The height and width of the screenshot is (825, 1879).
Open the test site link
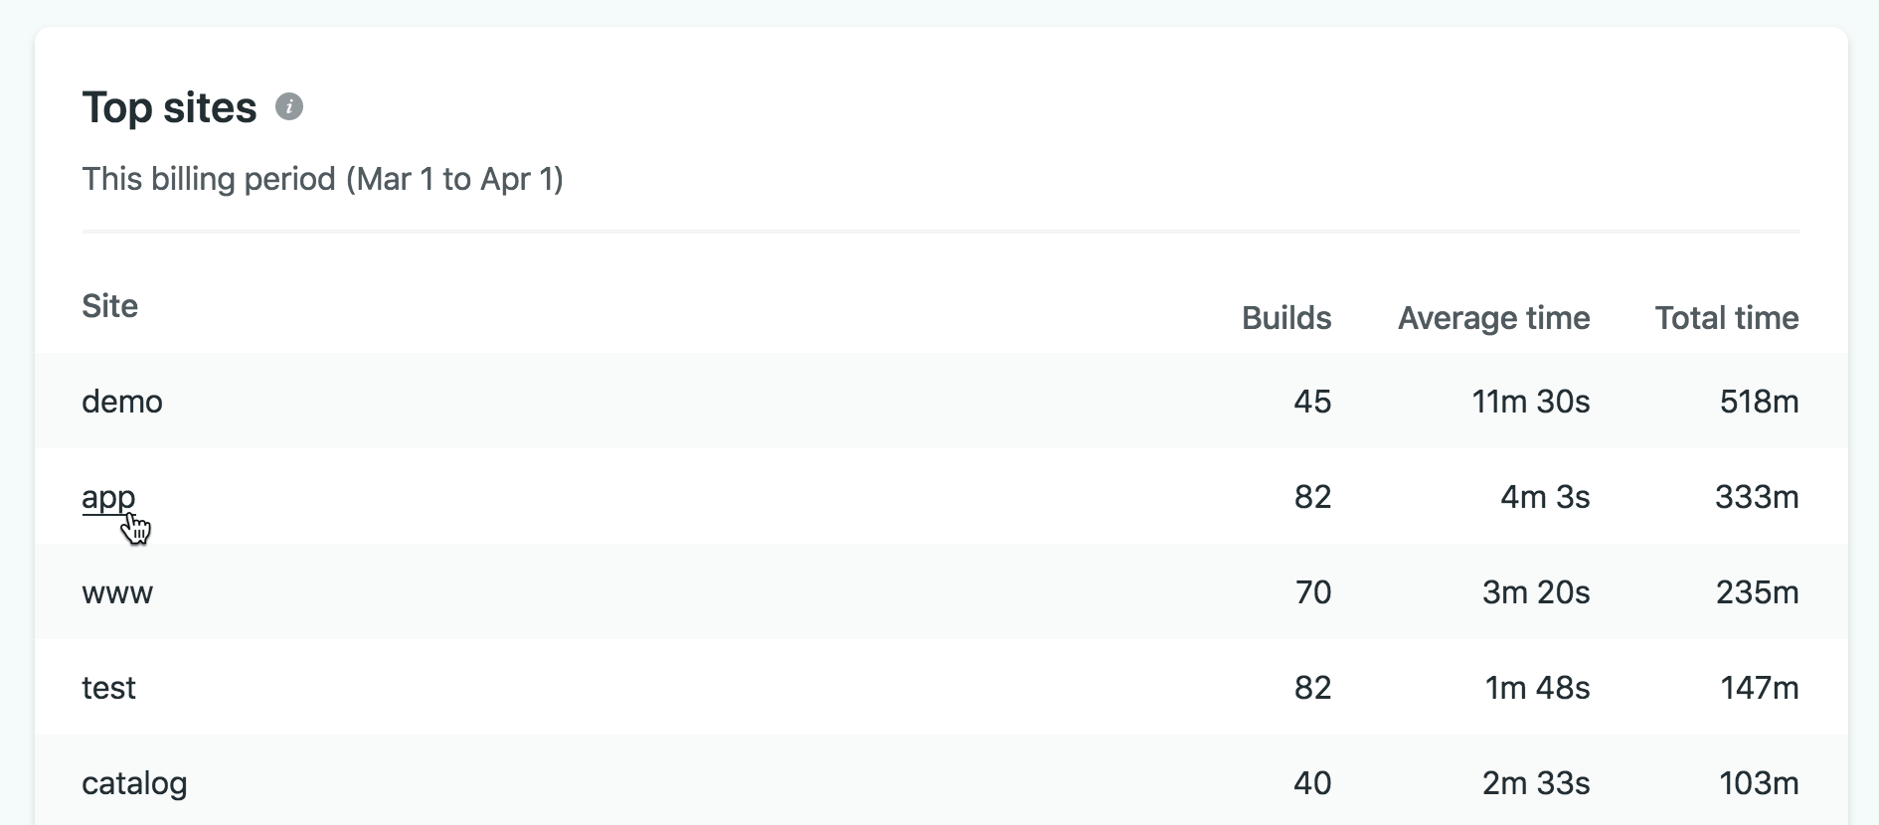click(x=108, y=688)
